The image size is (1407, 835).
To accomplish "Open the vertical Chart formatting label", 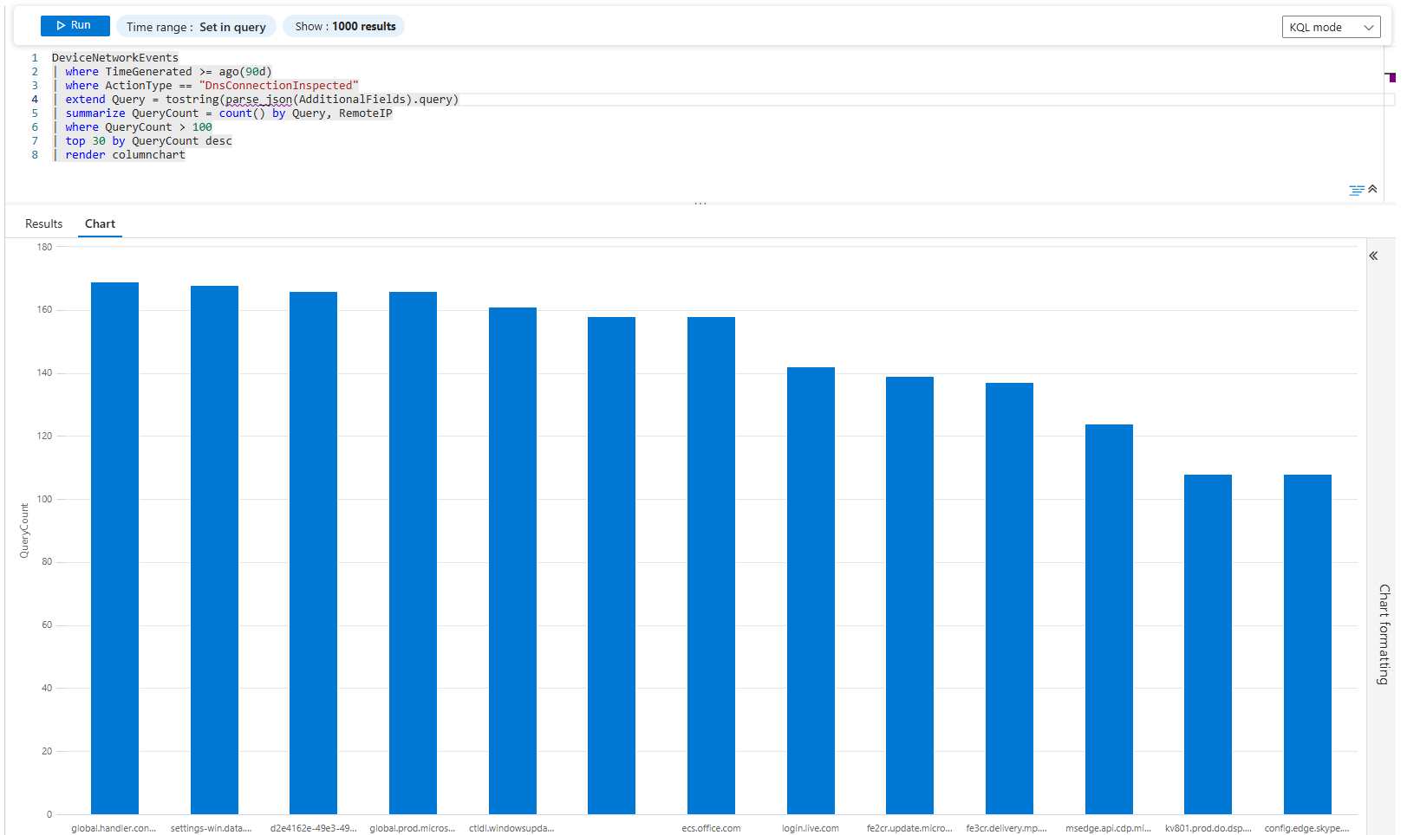I will tap(1384, 634).
